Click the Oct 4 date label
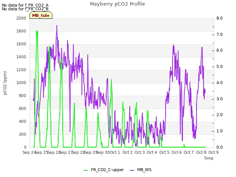The width and height of the screenshot is (236, 177). [152, 152]
